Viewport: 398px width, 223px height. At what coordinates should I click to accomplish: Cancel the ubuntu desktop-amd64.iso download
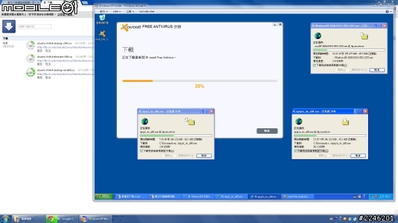[x=48, y=77]
